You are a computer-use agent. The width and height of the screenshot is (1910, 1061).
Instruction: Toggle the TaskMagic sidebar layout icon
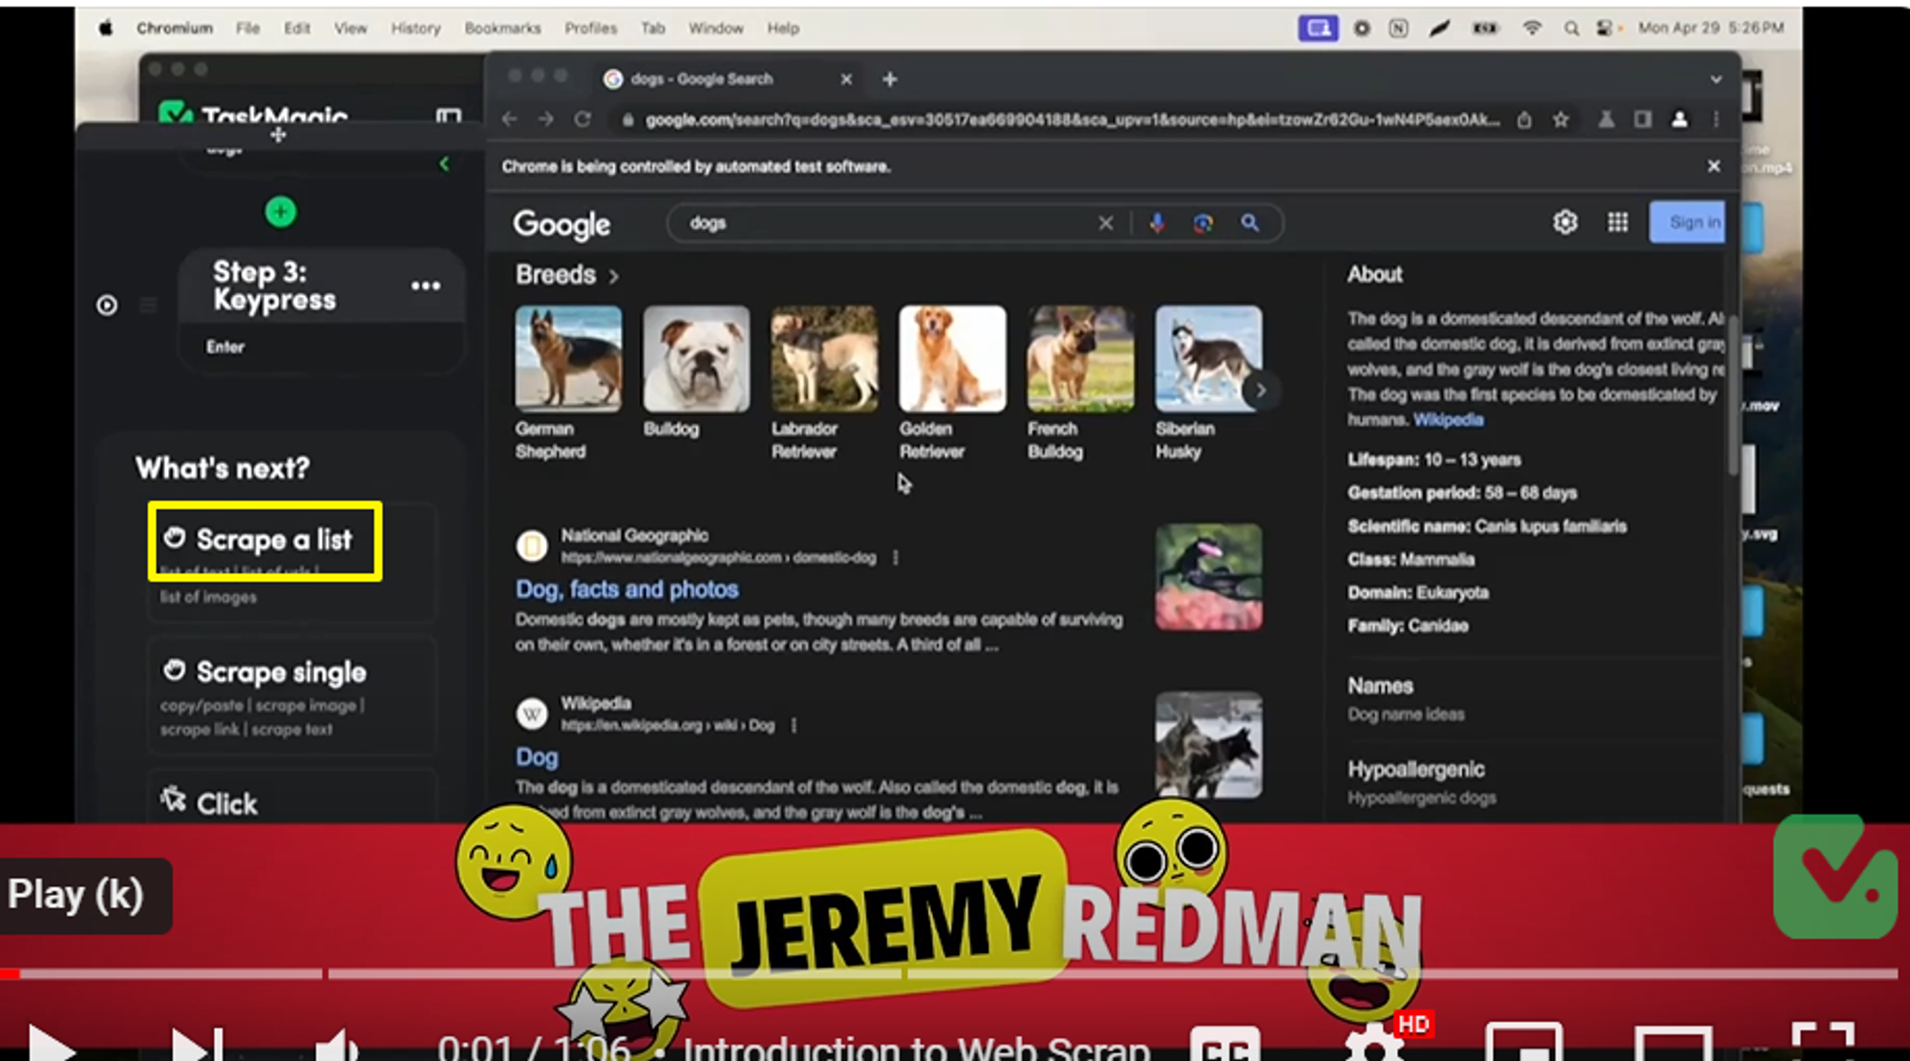[448, 116]
